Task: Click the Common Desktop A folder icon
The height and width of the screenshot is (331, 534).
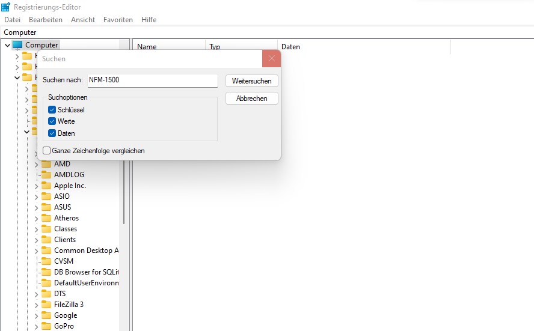Action: click(x=46, y=251)
